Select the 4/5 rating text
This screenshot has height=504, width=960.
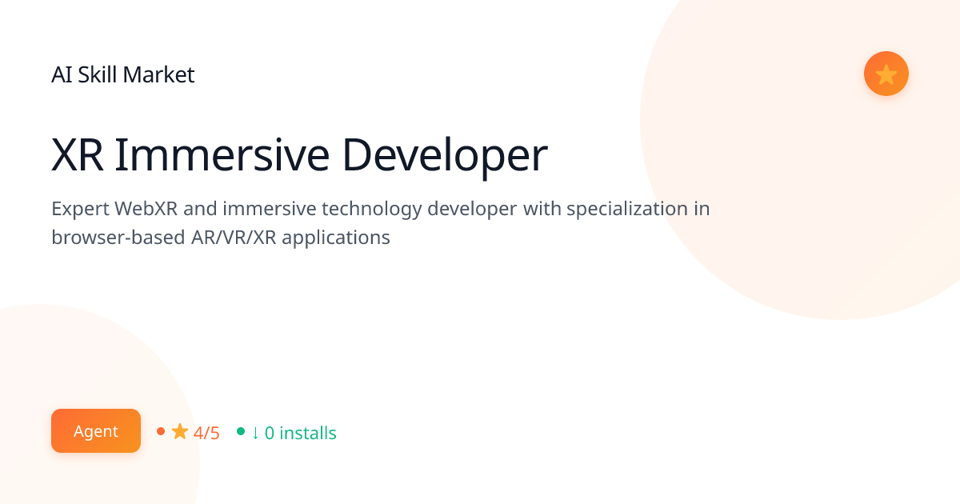click(x=206, y=433)
